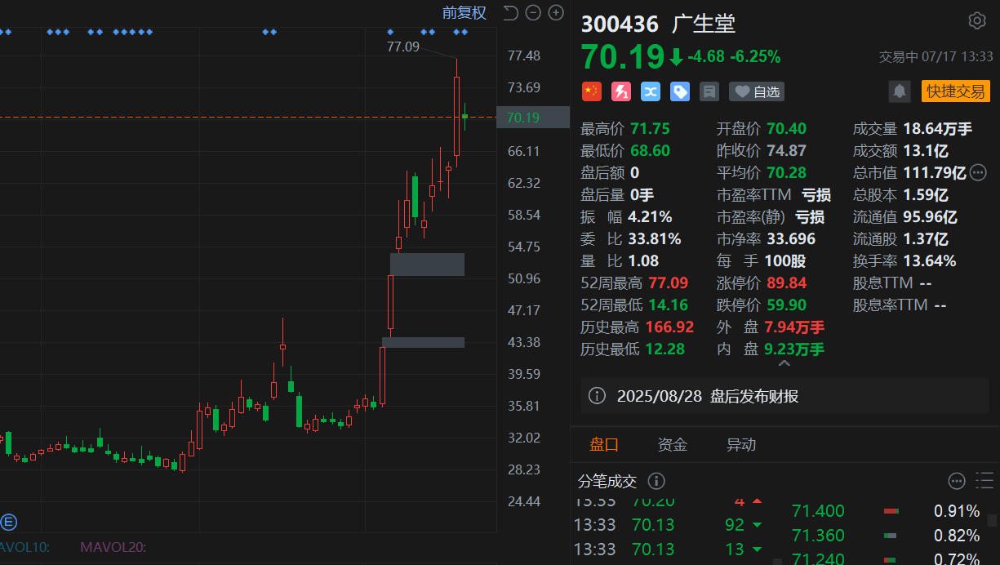
Task: Click 52周最高 value 77.09
Action: [x=668, y=282]
